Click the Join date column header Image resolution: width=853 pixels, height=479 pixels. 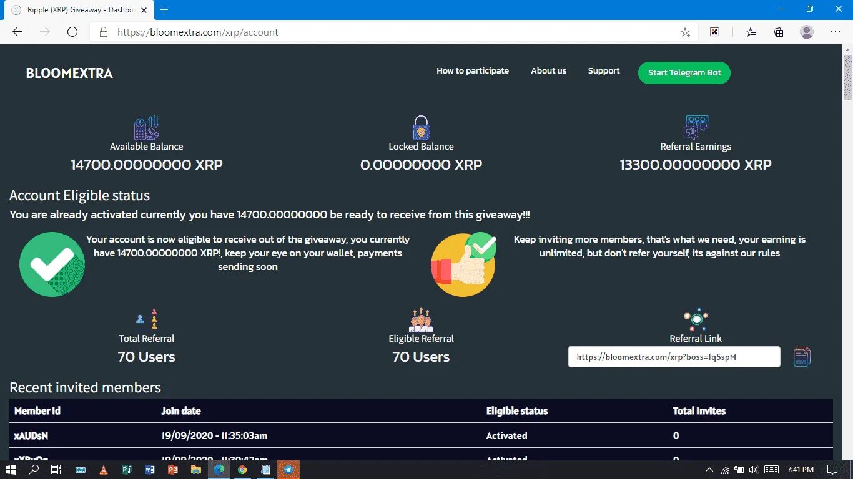[181, 411]
